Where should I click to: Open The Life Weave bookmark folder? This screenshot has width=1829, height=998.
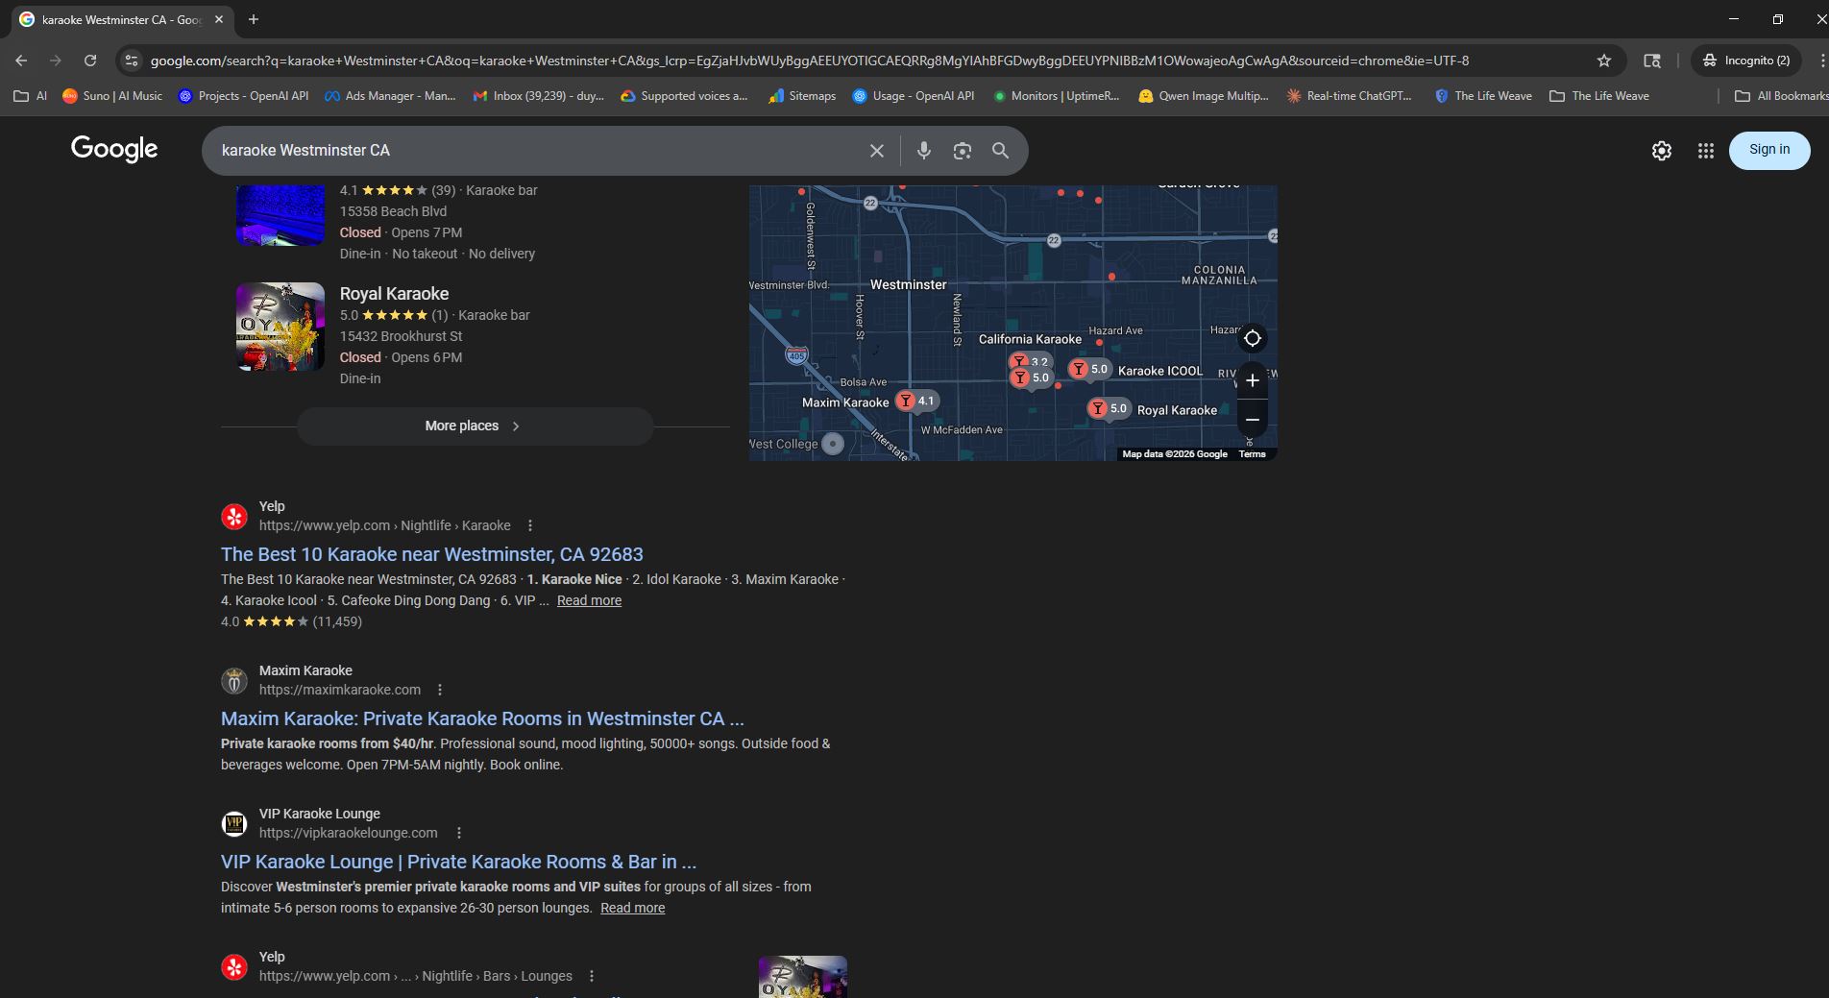click(1599, 96)
